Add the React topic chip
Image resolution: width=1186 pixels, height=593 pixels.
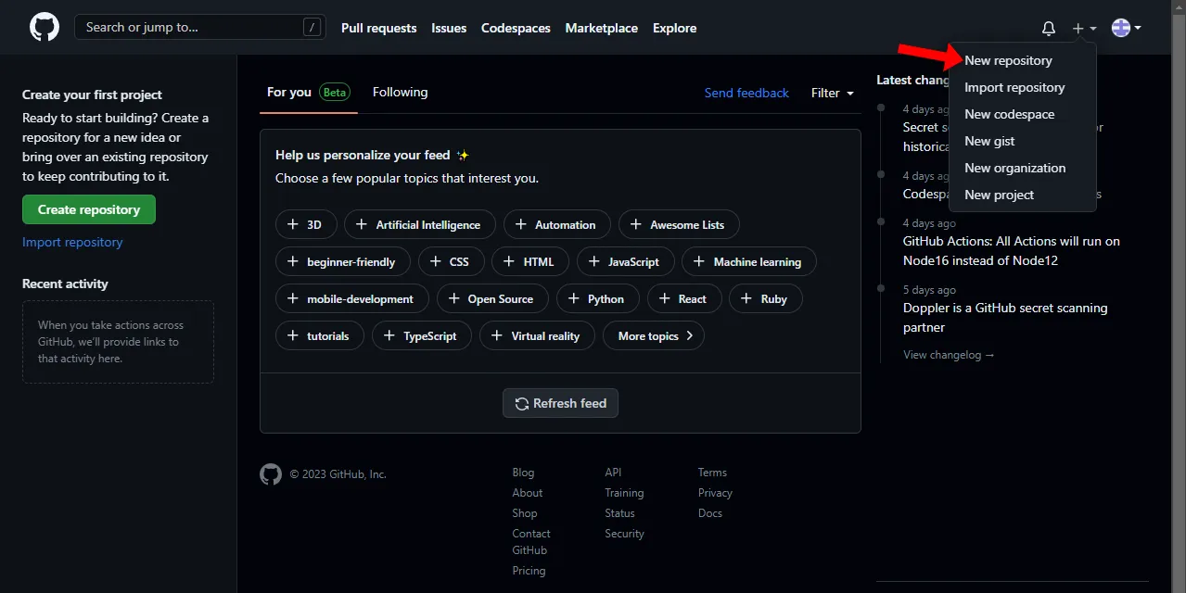[x=684, y=298]
